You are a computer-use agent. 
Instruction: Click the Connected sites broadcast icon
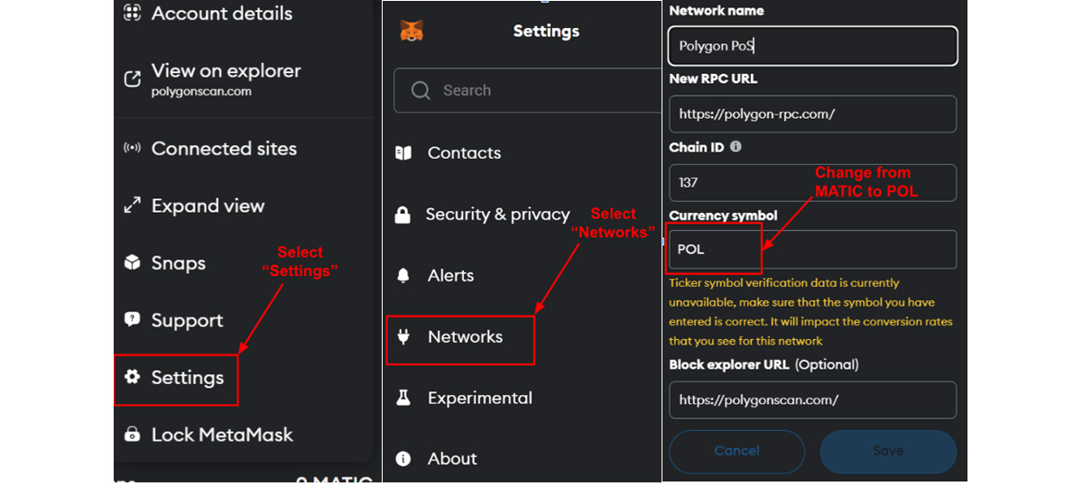tap(133, 149)
